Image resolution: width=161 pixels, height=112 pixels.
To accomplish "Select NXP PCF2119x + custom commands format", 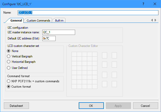I will tap(9, 81).
